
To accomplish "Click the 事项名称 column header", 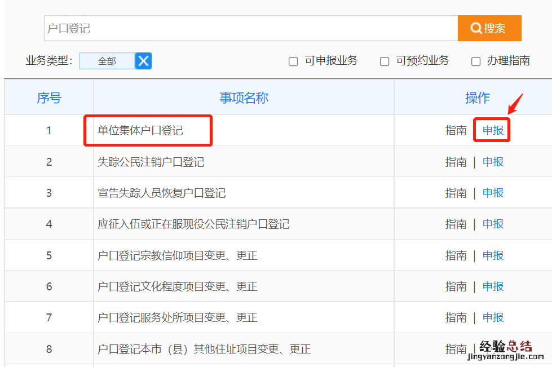I will point(244,98).
